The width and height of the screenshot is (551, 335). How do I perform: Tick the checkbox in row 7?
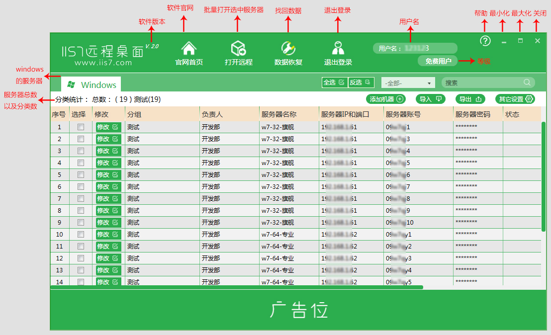(x=81, y=199)
